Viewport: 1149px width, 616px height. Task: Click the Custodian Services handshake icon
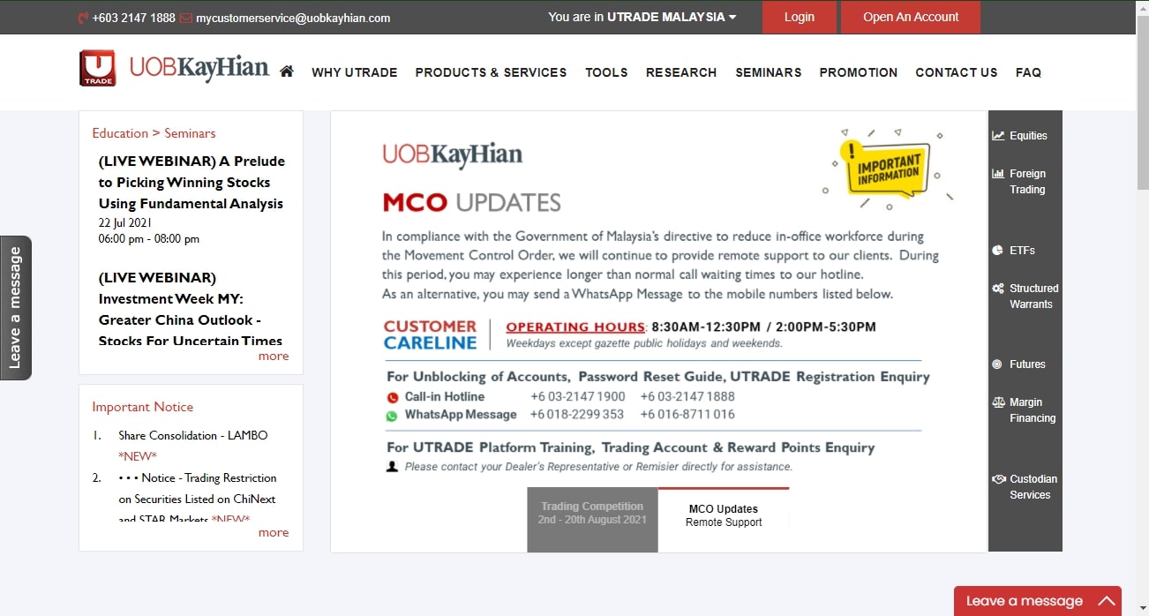(x=999, y=479)
